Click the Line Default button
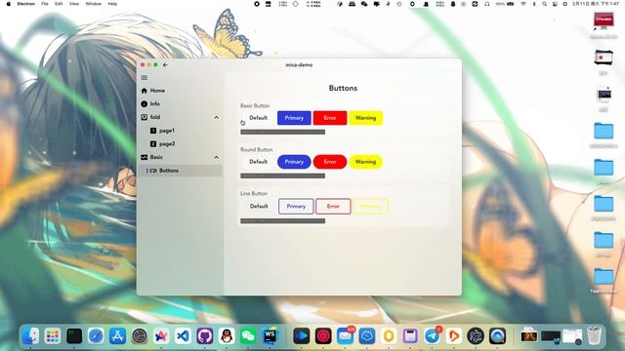Screen dimensions: 625x351 (259, 206)
